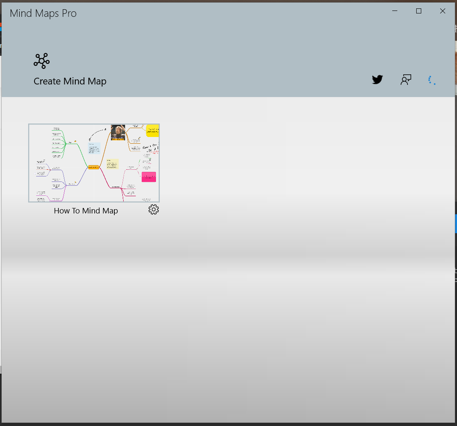Select the How To Mind Map title text
457x426 pixels.
(x=86, y=210)
